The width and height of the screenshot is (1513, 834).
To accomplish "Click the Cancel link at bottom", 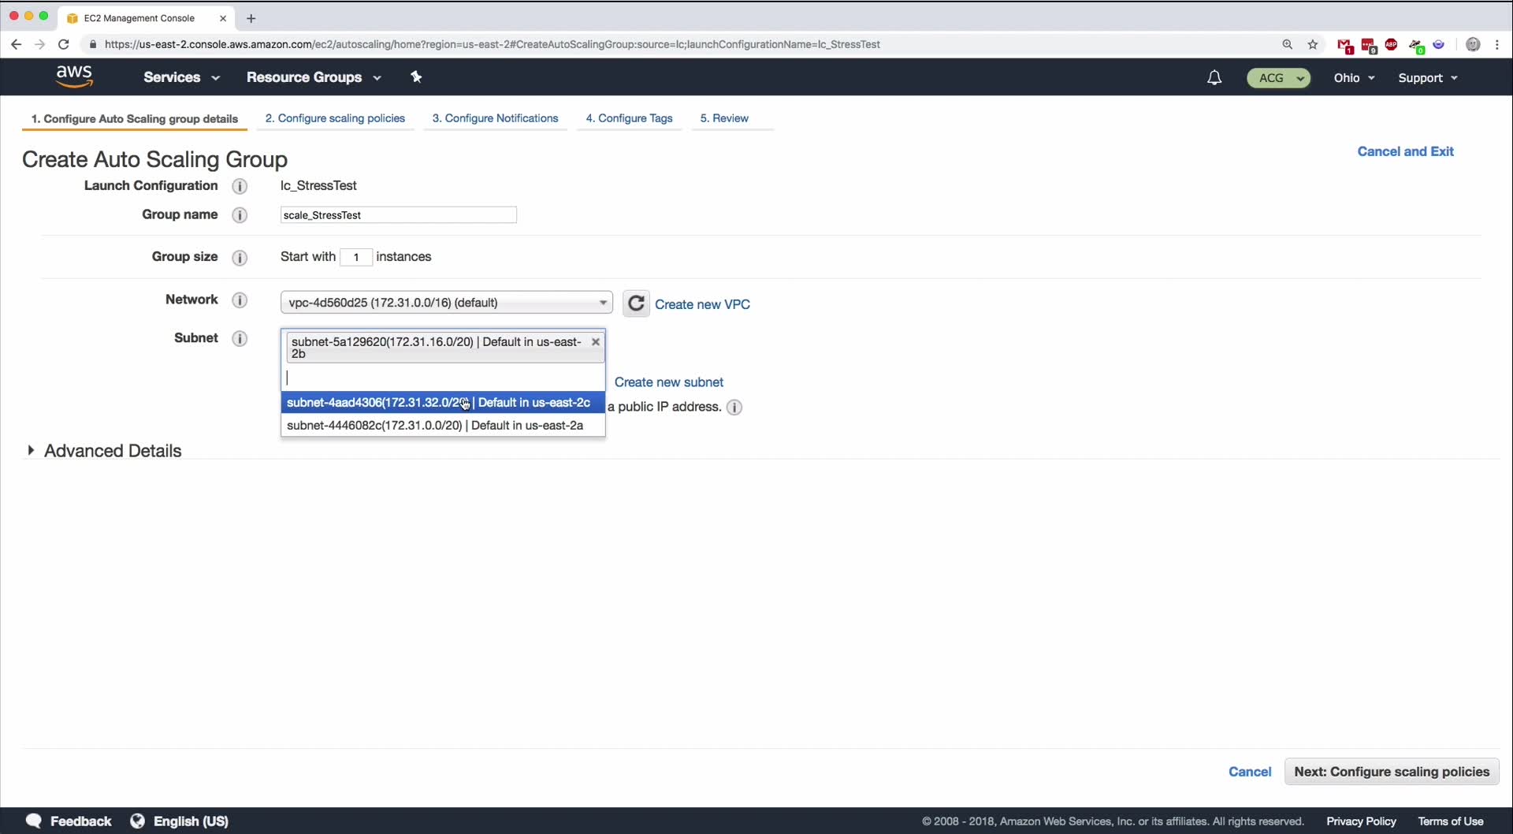I will coord(1250,772).
